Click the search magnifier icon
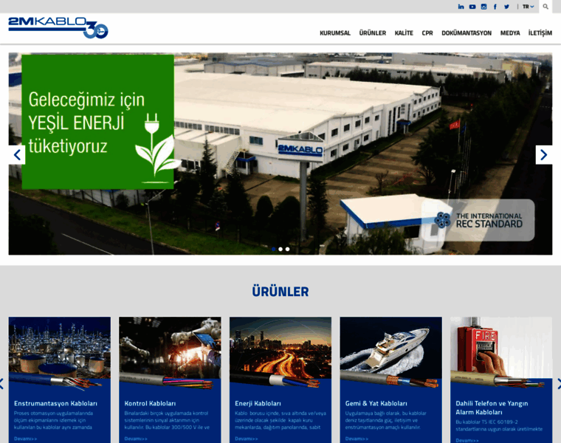561x443 pixels. click(545, 7)
